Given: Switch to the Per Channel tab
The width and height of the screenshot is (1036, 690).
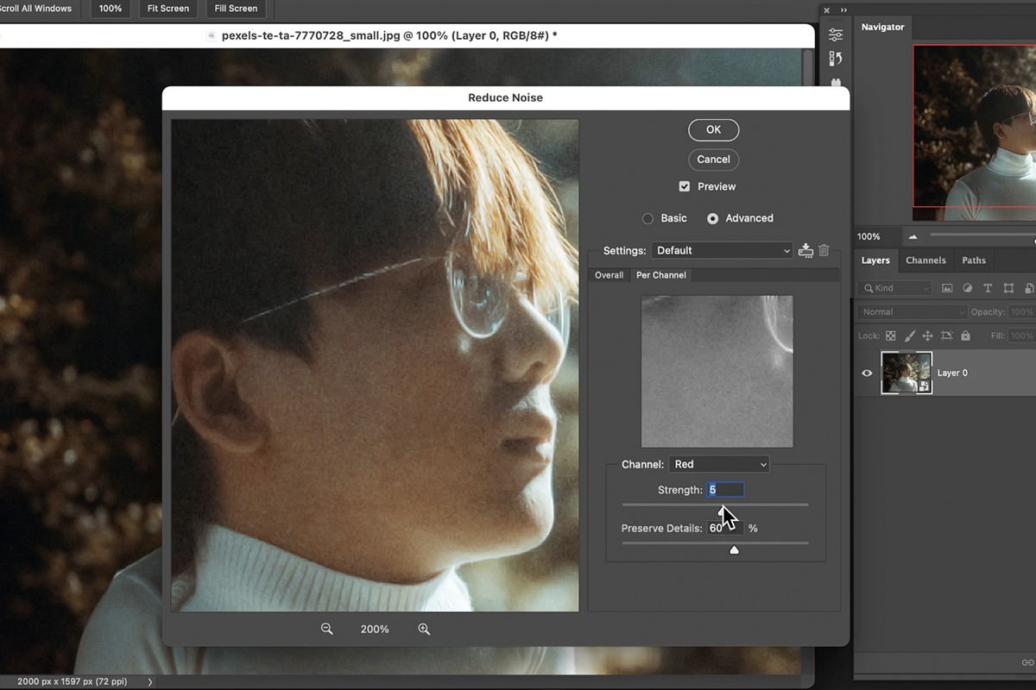Looking at the screenshot, I should [661, 275].
